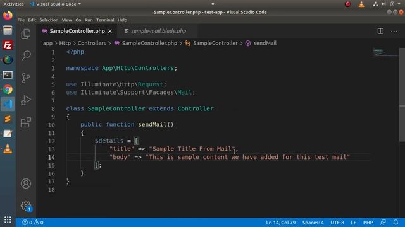The width and height of the screenshot is (405, 227).
Task: Open the File menu
Action: pyautogui.click(x=21, y=20)
